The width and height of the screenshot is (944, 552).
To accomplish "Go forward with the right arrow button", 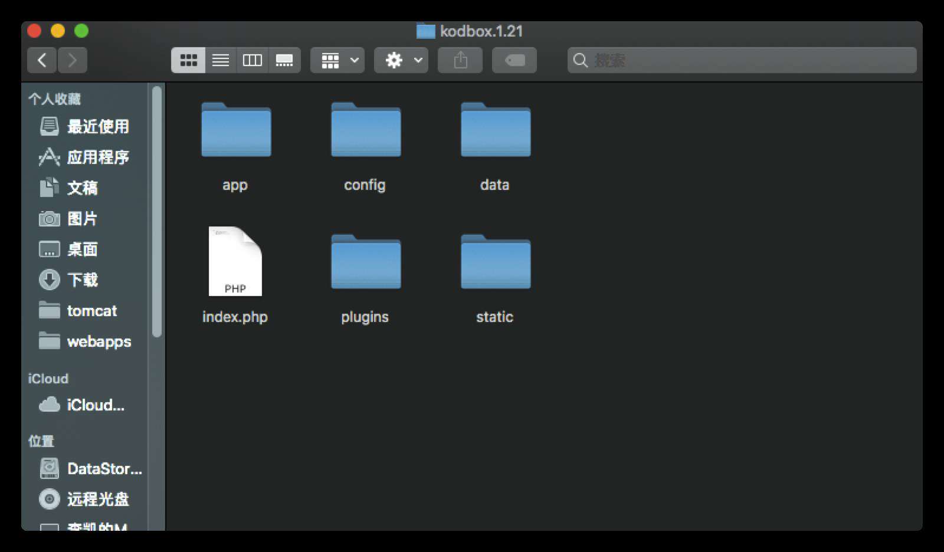I will [73, 60].
